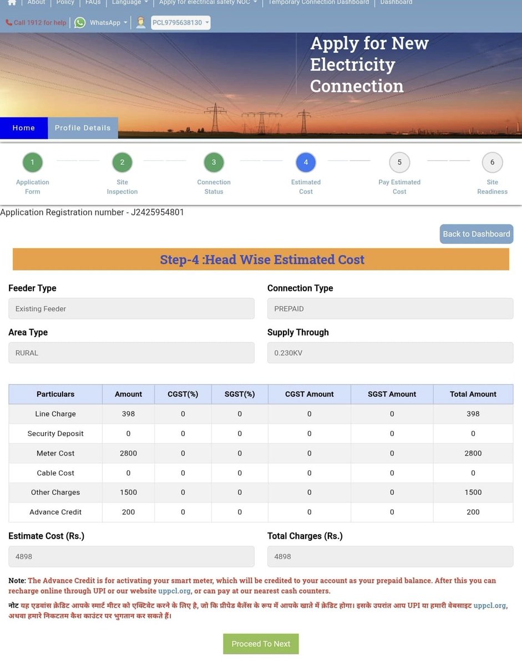Select the Home tab
This screenshot has width=522, height=665.
[24, 128]
